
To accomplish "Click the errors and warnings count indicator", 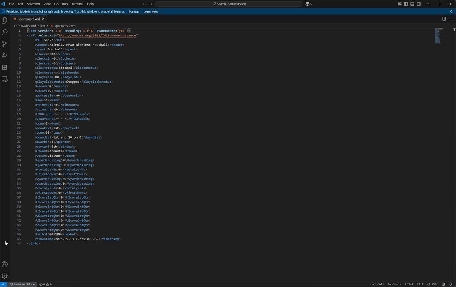I will click(46, 284).
